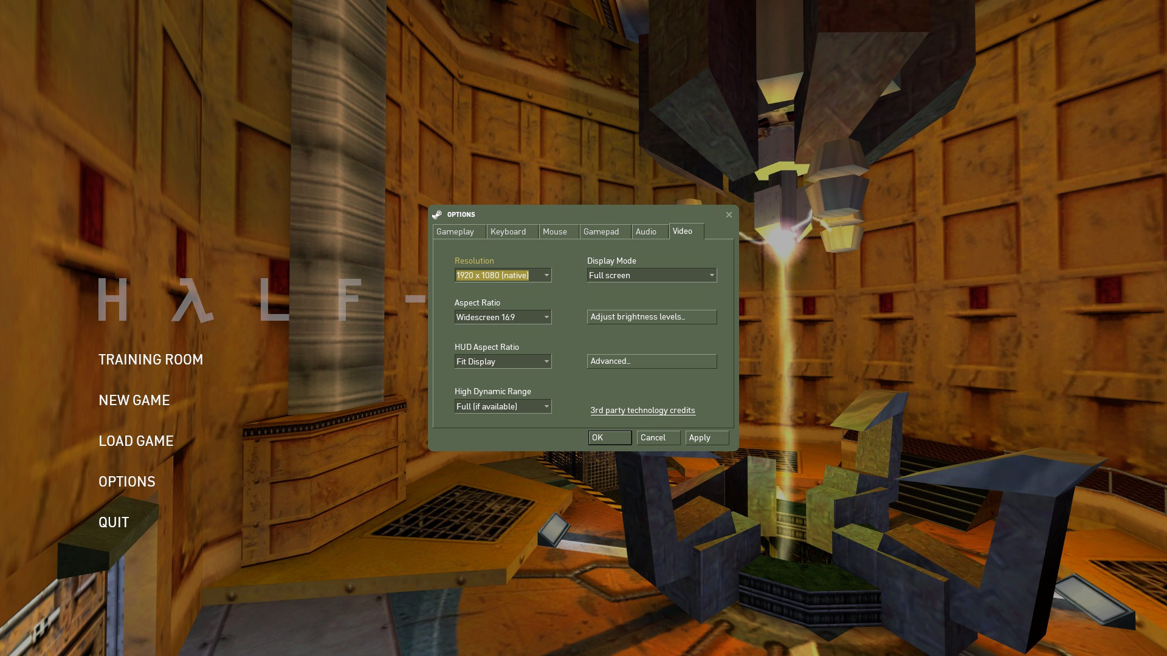Switch to the Mouse tab
Image resolution: width=1167 pixels, height=656 pixels.
point(556,231)
